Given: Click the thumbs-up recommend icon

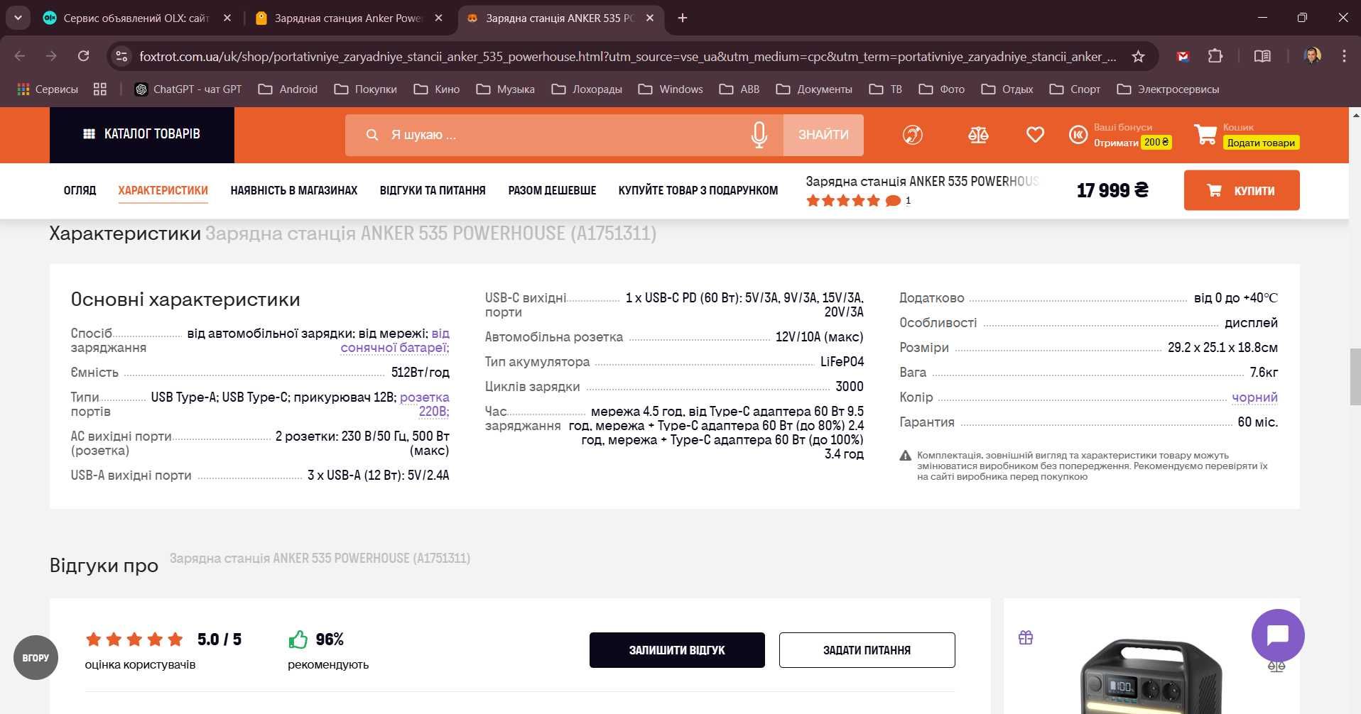Looking at the screenshot, I should point(298,639).
